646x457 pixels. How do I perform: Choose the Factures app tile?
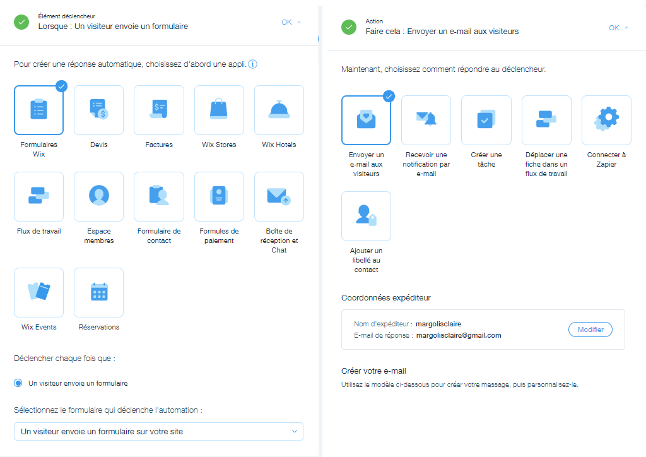pyautogui.click(x=159, y=110)
